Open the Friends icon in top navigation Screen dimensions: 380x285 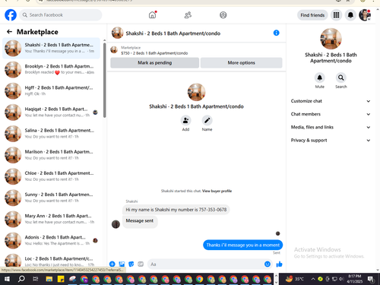(188, 15)
